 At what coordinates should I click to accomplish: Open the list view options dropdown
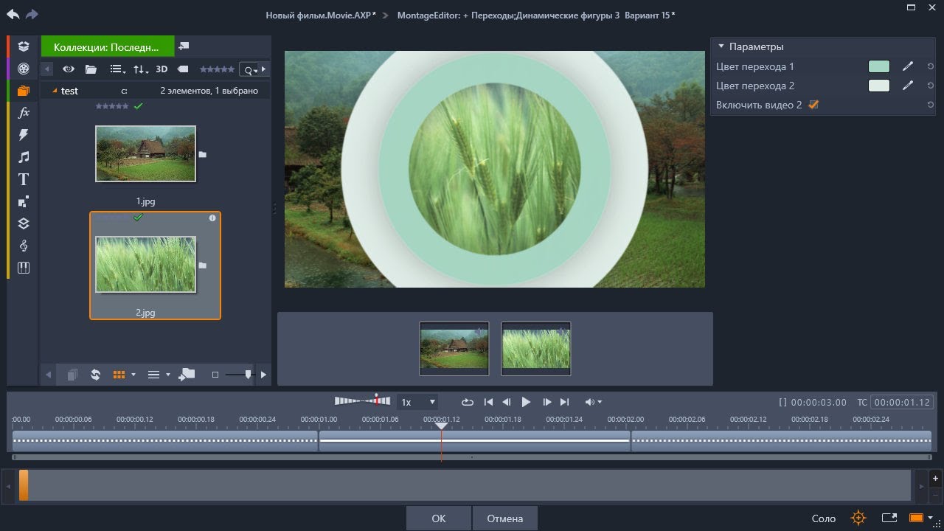point(117,69)
